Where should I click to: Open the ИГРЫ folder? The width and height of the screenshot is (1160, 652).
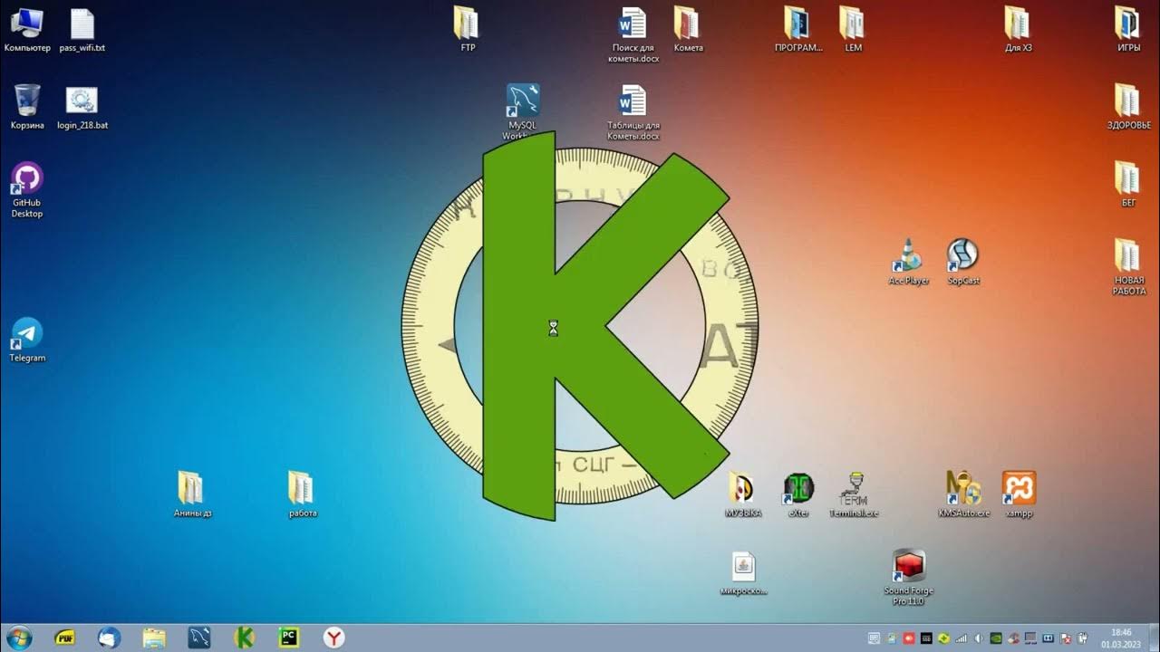click(x=1128, y=29)
